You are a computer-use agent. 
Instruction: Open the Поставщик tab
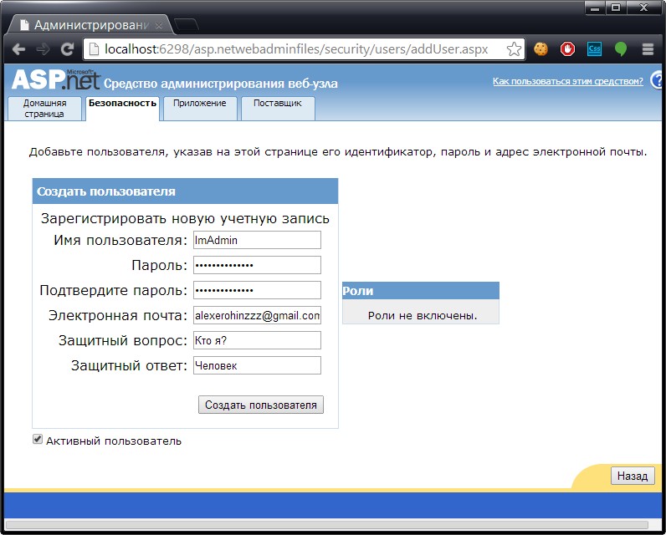click(x=278, y=108)
